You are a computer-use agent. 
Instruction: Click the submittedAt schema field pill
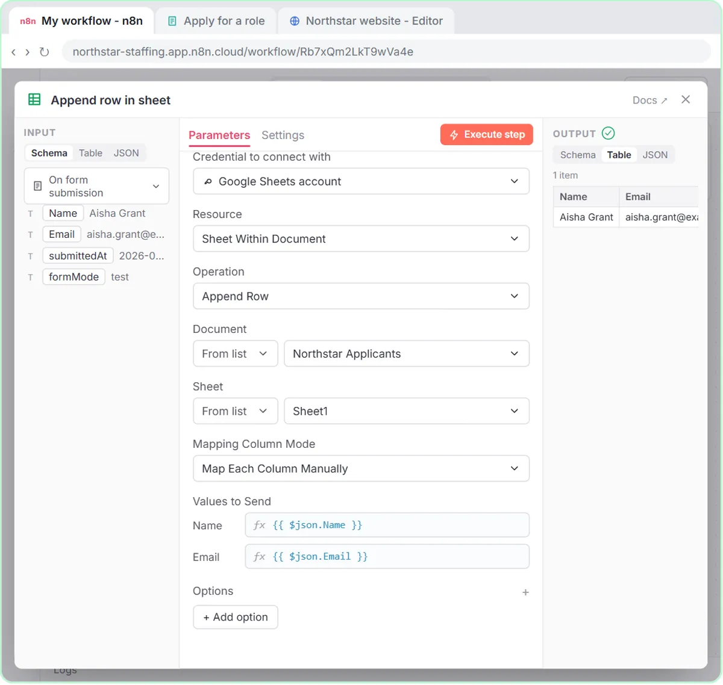coord(78,256)
